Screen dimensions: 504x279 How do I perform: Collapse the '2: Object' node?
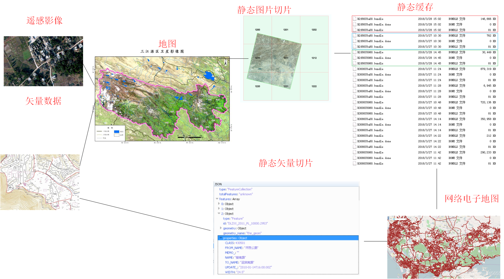pyautogui.click(x=219, y=214)
